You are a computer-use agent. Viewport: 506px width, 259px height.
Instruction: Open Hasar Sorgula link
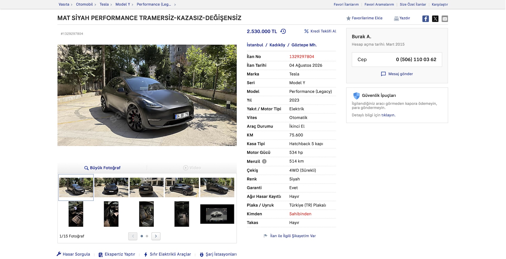tap(76, 254)
